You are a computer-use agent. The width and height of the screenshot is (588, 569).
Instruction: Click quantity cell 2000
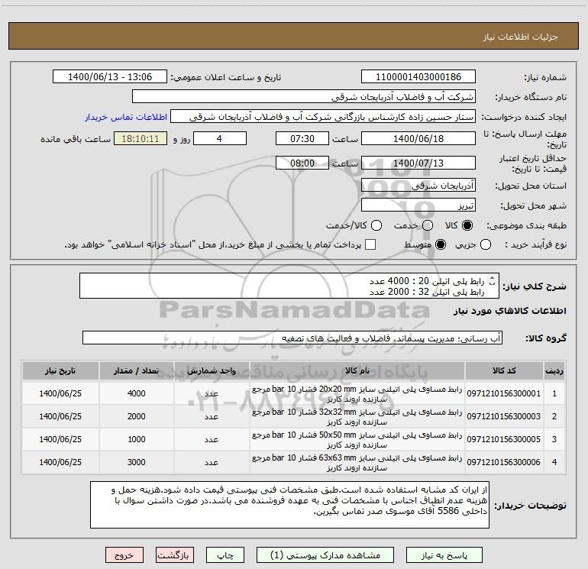(136, 416)
